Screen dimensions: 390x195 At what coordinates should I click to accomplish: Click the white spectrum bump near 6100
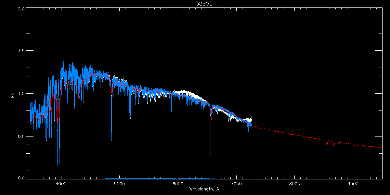[185, 92]
